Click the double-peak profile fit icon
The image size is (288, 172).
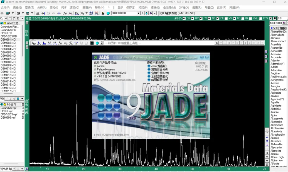pos(65,13)
